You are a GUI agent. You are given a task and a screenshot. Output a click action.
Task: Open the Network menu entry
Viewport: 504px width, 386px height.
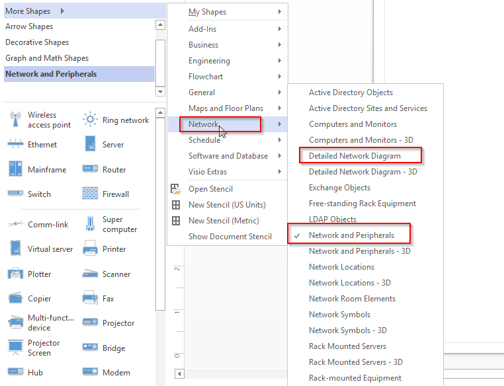tap(204, 124)
